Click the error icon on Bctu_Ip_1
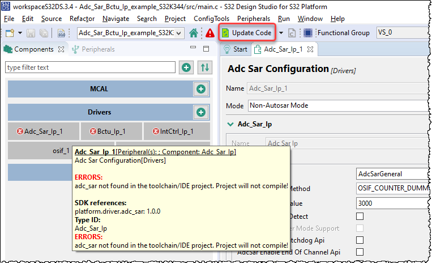432x263 pixels. click(93, 131)
